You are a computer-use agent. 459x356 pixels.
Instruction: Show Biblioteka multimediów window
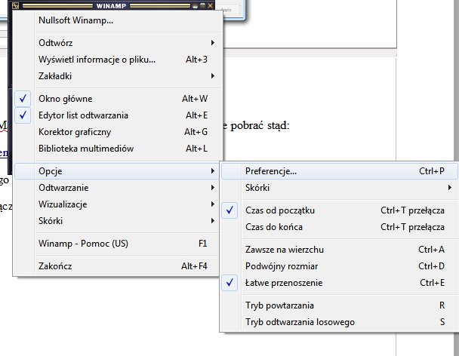tap(117, 149)
